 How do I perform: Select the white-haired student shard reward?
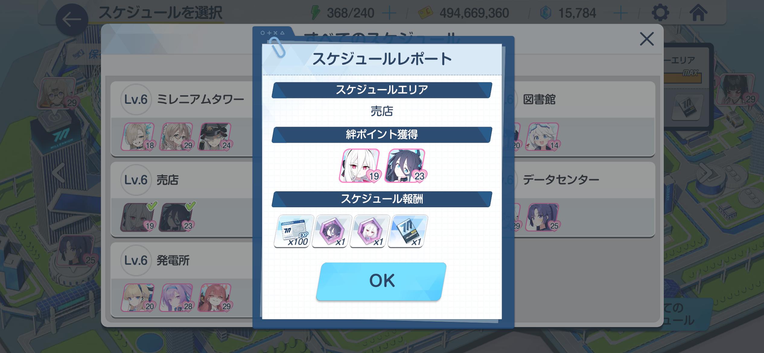370,231
